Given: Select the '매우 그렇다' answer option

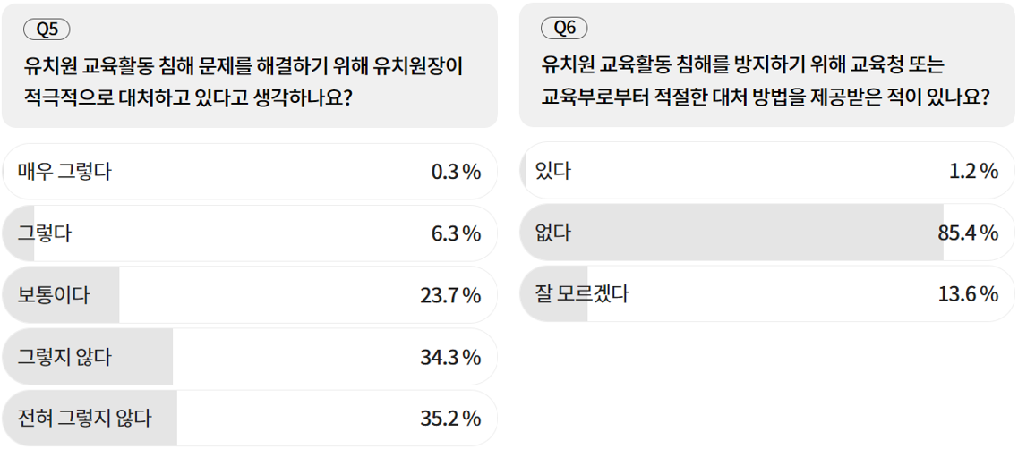Looking at the screenshot, I should pyautogui.click(x=64, y=172).
